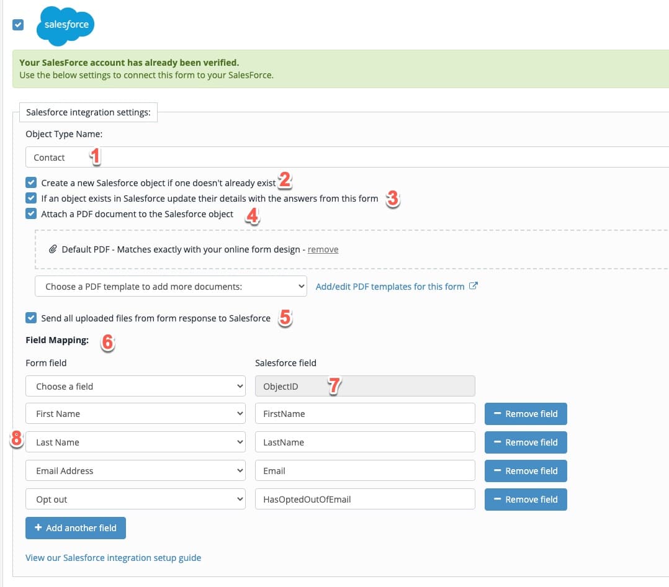669x587 pixels.
Task: Click the Object Type Name input field
Action: 347,158
